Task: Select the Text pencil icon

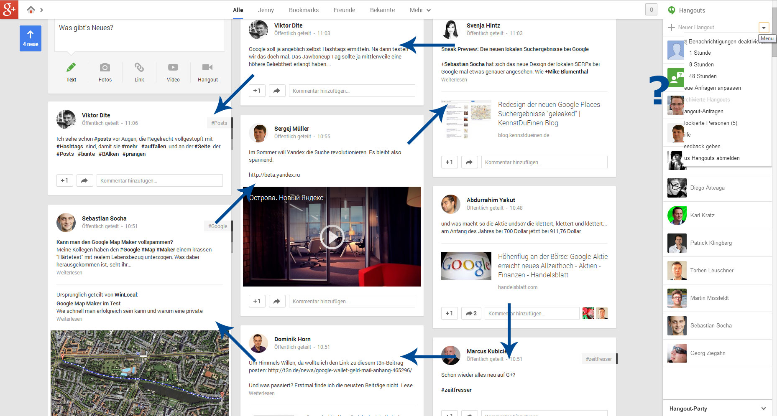Action: click(x=71, y=67)
